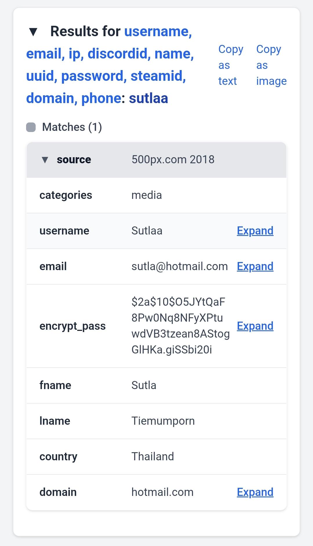
Task: Select the email address sutla@hotmail.com
Action: coord(180,266)
